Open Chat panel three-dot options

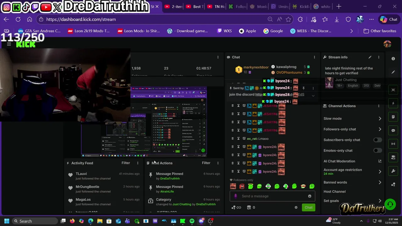(x=314, y=57)
